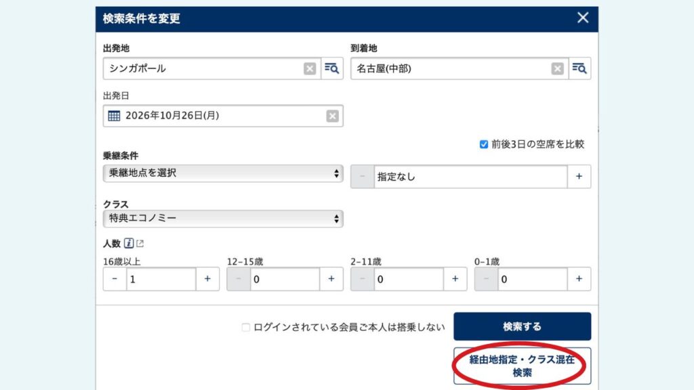Open airport search list for 出発地
The image size is (694, 390).
pos(332,68)
